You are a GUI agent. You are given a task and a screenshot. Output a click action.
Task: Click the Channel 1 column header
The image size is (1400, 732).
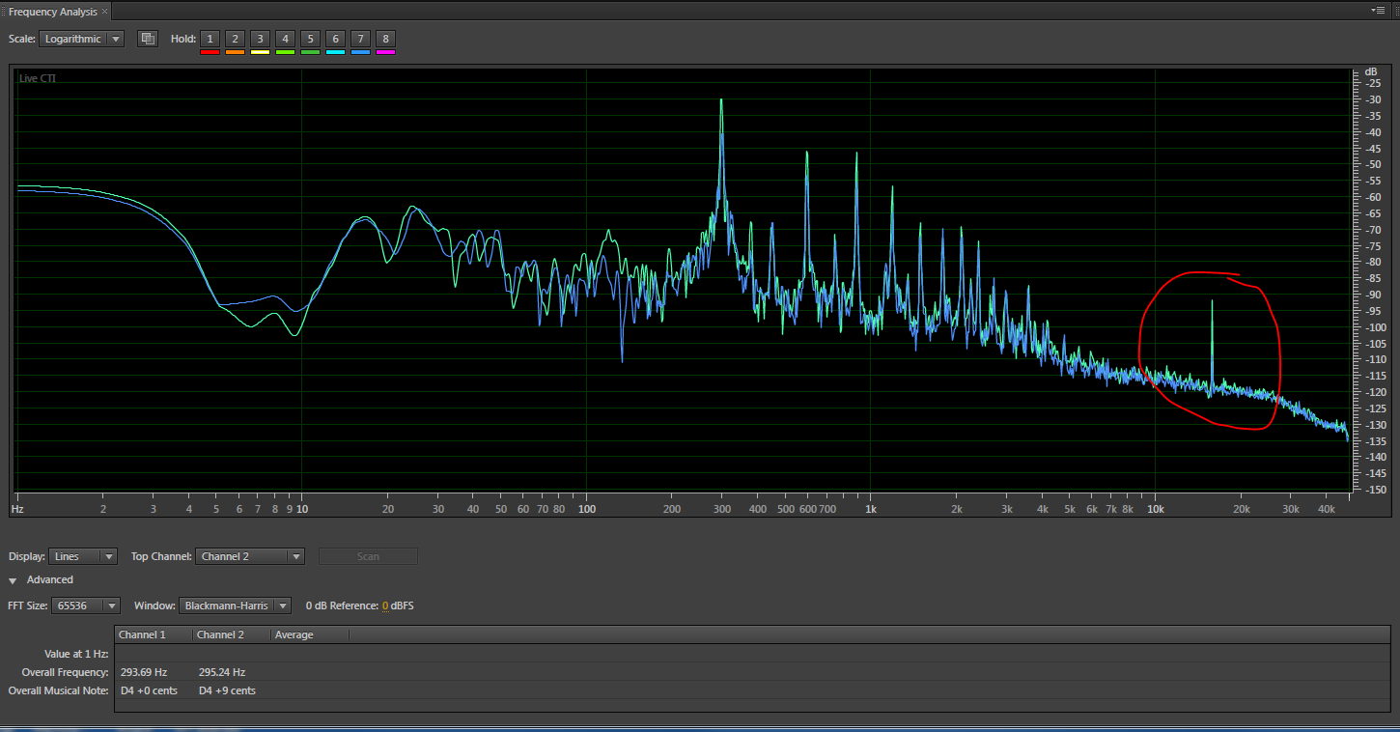point(153,634)
